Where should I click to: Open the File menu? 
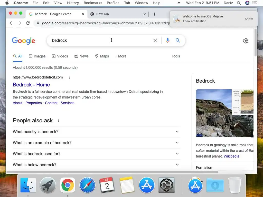pyautogui.click(x=35, y=3)
